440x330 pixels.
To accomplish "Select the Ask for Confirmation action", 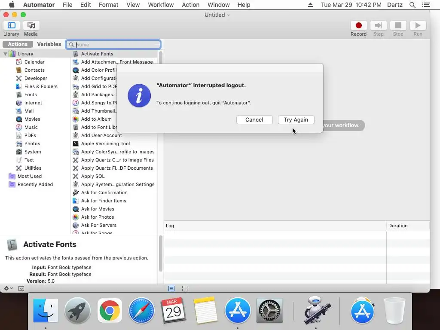I will point(104,192).
